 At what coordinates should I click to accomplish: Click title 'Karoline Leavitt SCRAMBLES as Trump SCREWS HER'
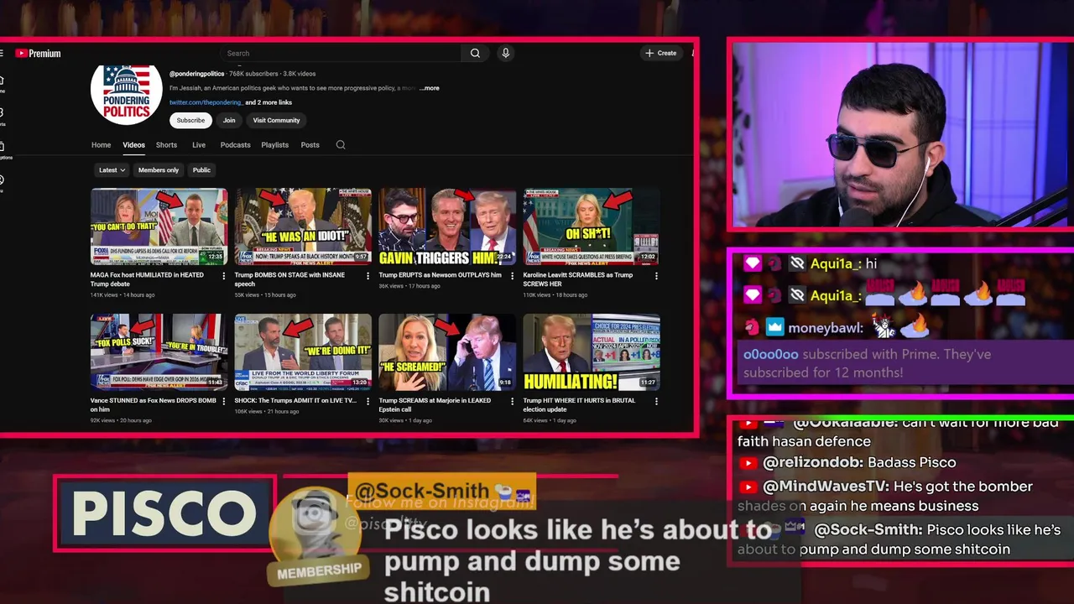pyautogui.click(x=578, y=279)
